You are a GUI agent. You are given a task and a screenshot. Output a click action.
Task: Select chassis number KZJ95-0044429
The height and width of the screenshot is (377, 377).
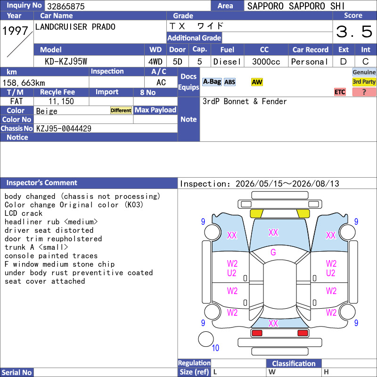[64, 128]
